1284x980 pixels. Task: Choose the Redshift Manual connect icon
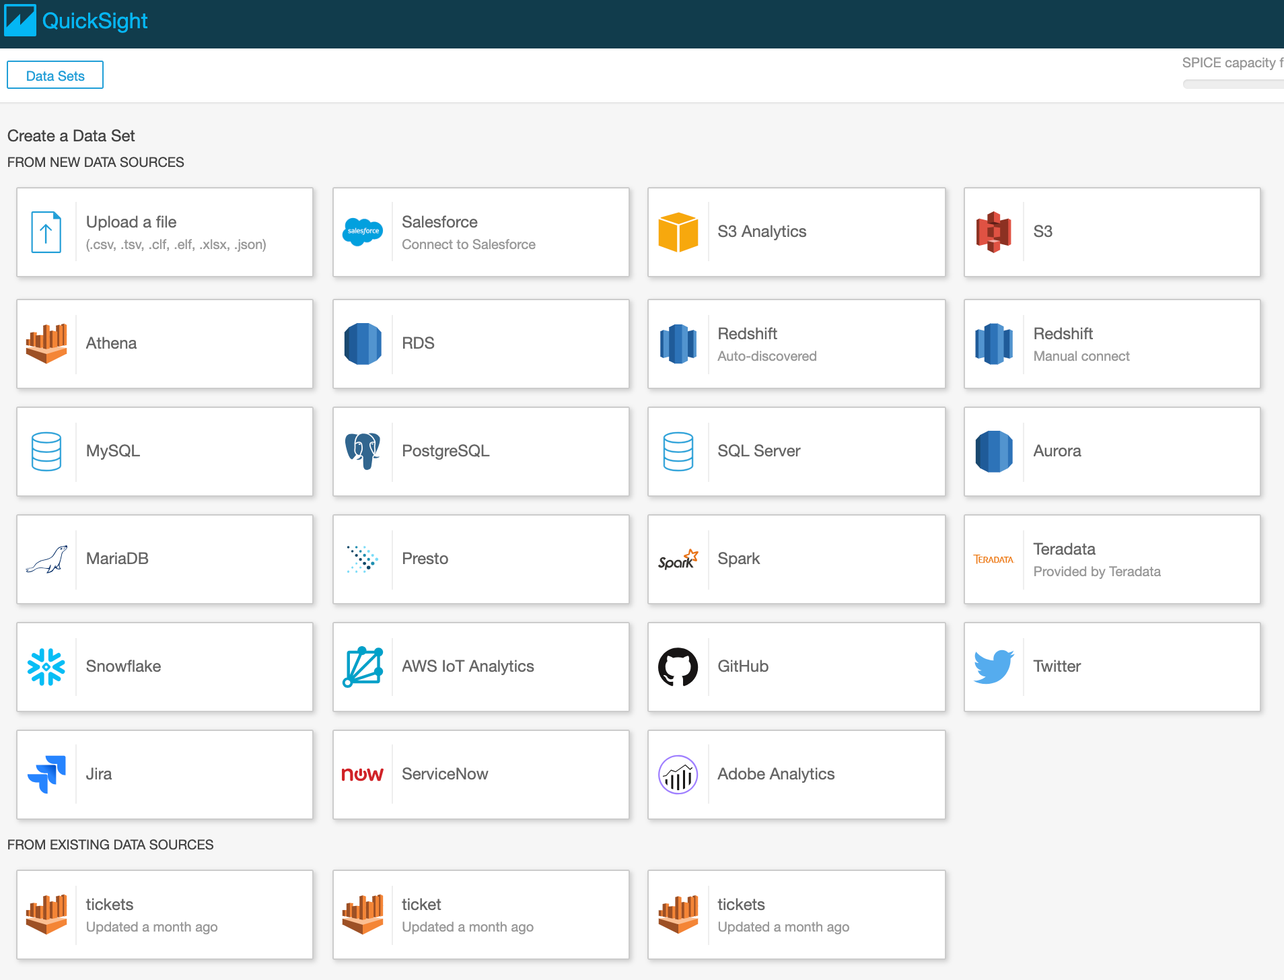(994, 344)
